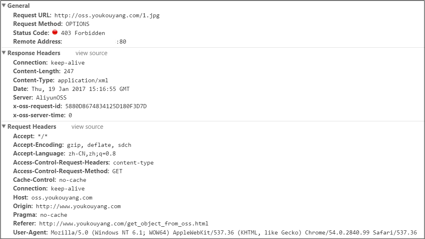Click the General section heading
The width and height of the screenshot is (425, 239).
18,6
